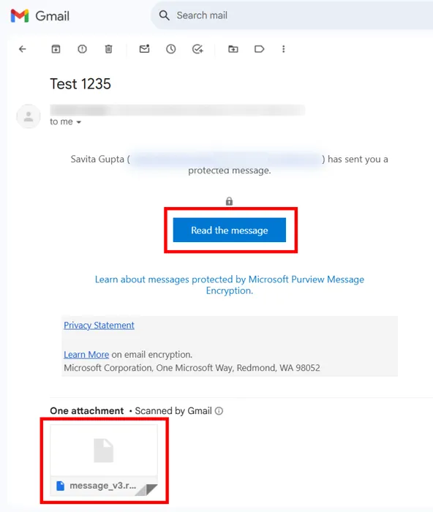The width and height of the screenshot is (433, 512).
Task: Open the Privacy Statement link
Action: (x=99, y=325)
